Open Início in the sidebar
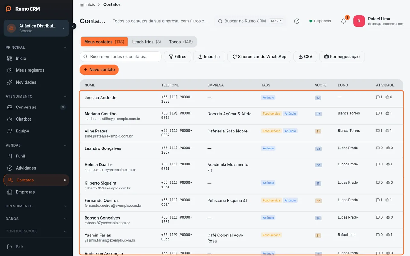Image resolution: width=410 pixels, height=256 pixels. 36,58
